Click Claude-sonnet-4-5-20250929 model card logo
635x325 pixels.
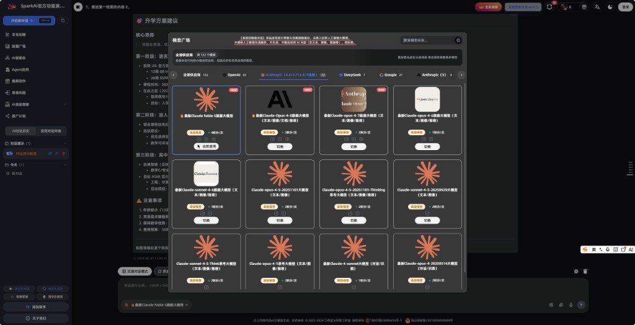point(427,174)
